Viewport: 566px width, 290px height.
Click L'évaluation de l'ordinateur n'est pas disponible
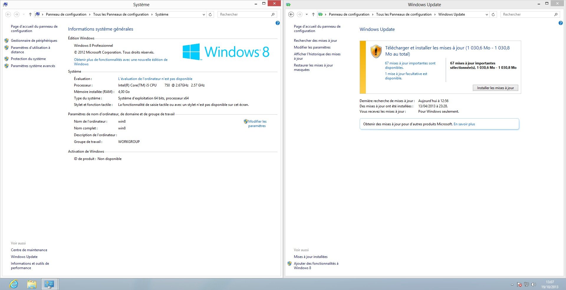[x=155, y=79]
